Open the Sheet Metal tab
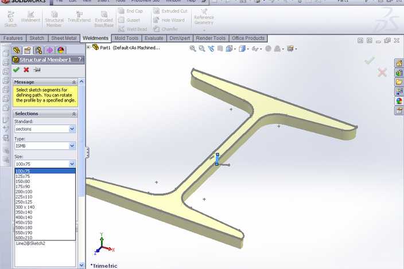The width and height of the screenshot is (404, 269). (x=64, y=38)
